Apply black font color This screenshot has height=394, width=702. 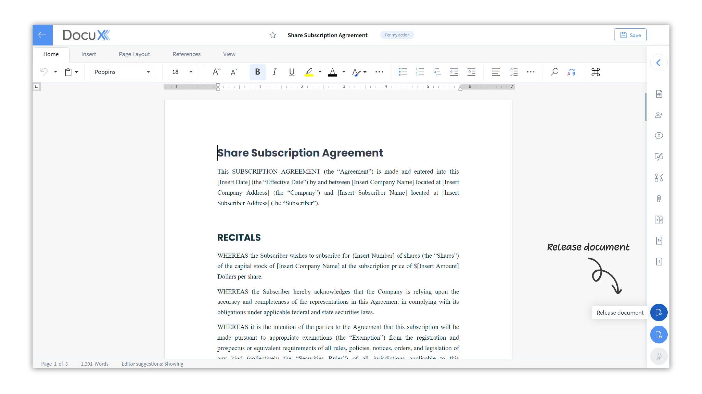click(332, 72)
